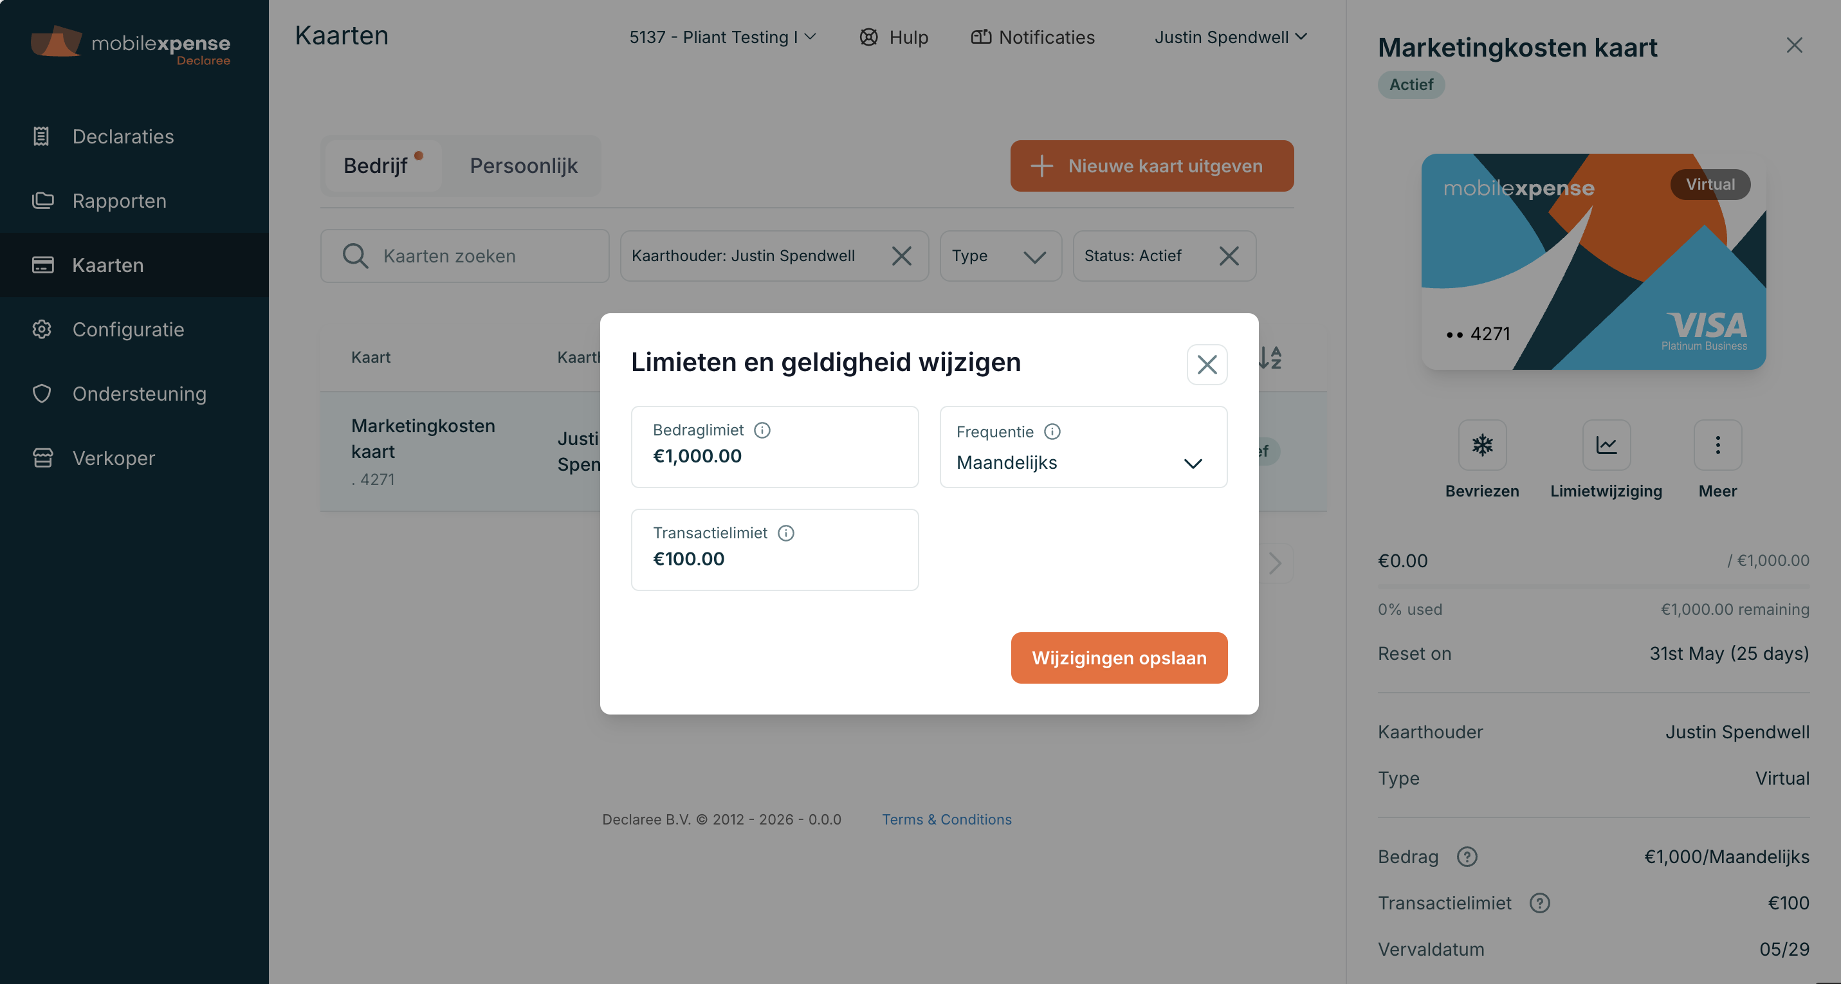
Task: Open Ondersteuning in the sidebar
Action: point(134,394)
